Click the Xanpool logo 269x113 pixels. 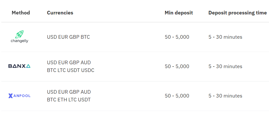pos(19,96)
